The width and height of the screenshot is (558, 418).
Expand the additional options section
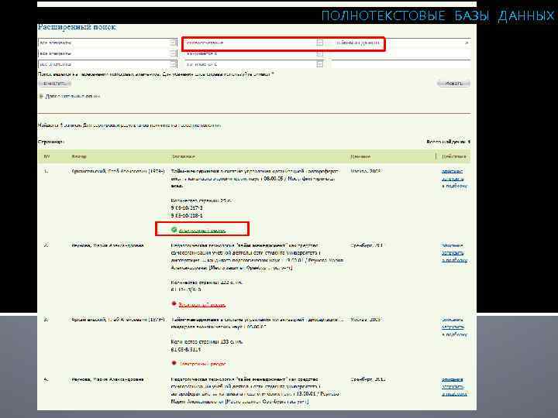pyautogui.click(x=70, y=96)
